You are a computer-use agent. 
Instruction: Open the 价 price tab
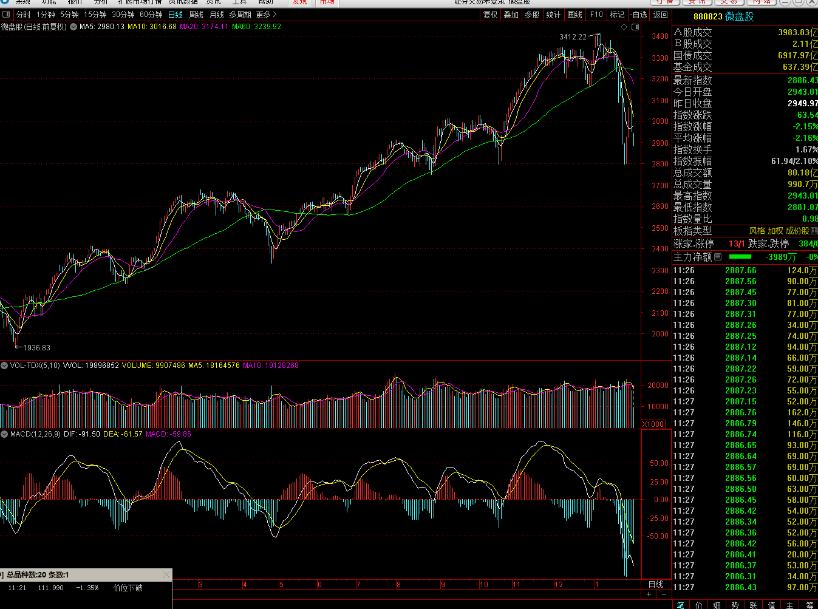[x=699, y=605]
